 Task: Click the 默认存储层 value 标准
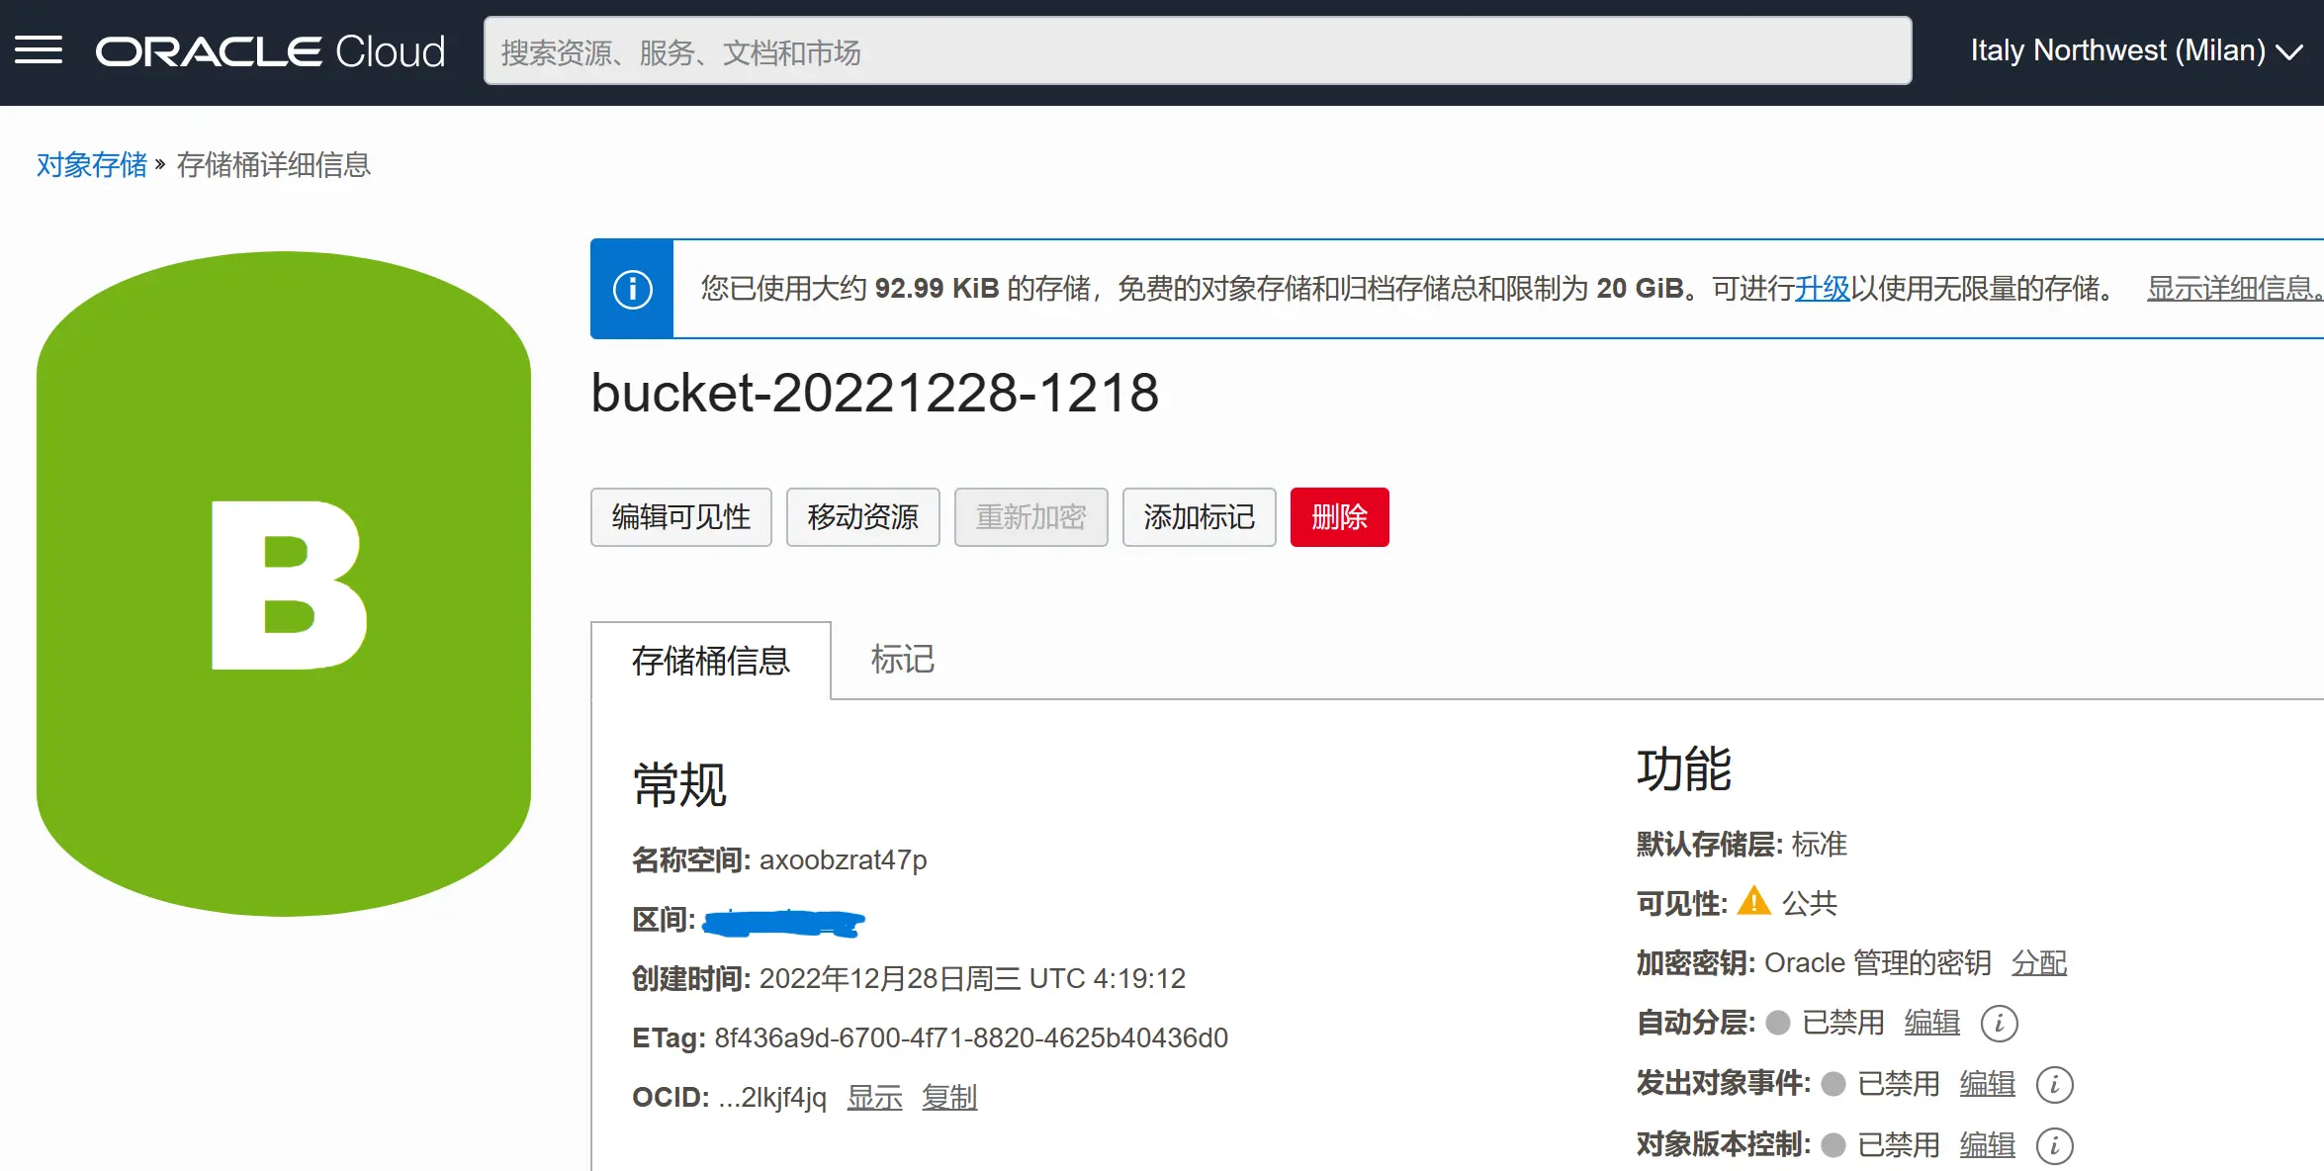click(1819, 844)
